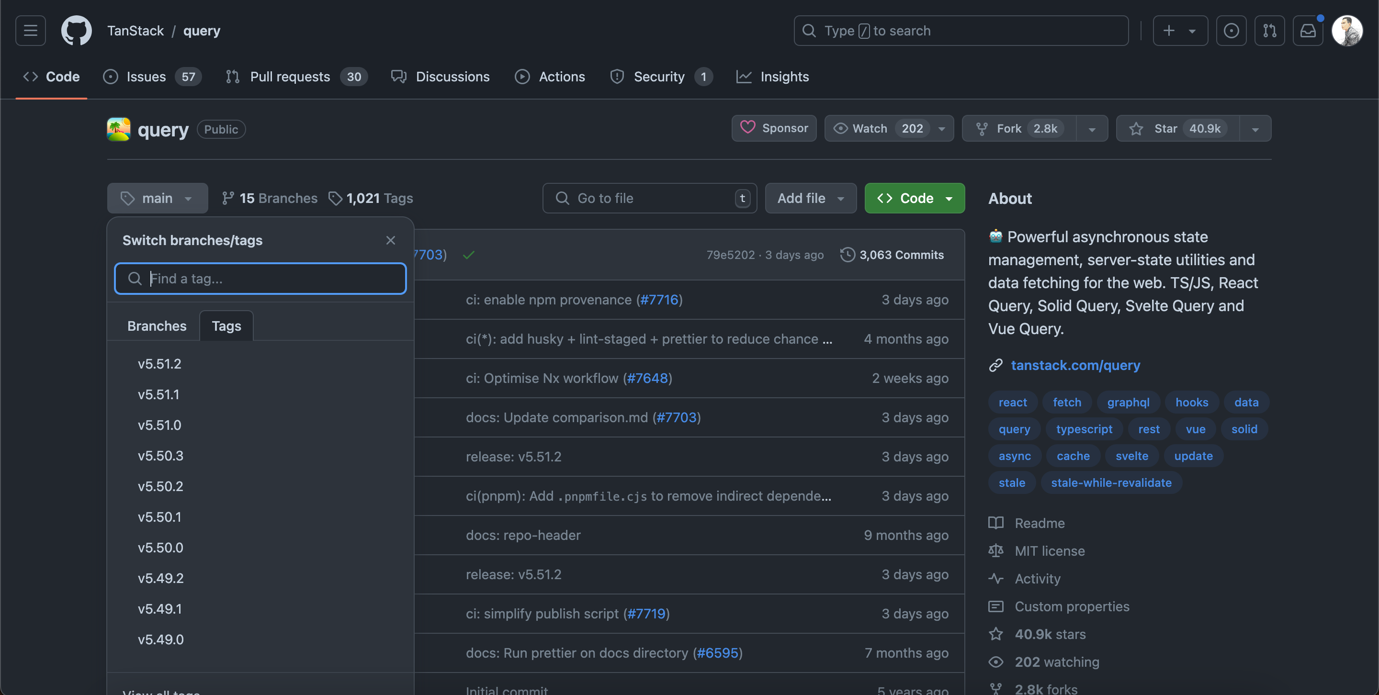This screenshot has height=695, width=1379.
Task: Fork the repository with Fork button
Action: [x=1019, y=128]
